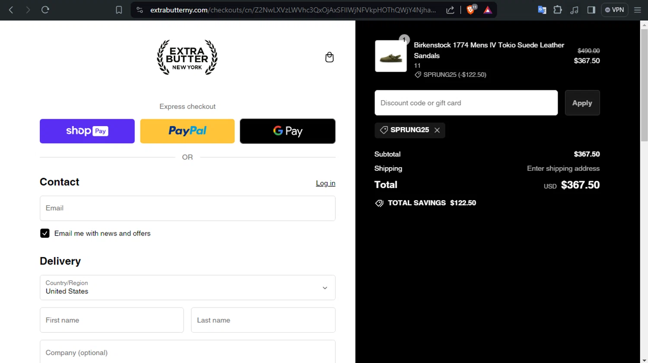648x363 pixels.
Task: Click the Birkenstock 1774 product title
Action: coord(489,50)
